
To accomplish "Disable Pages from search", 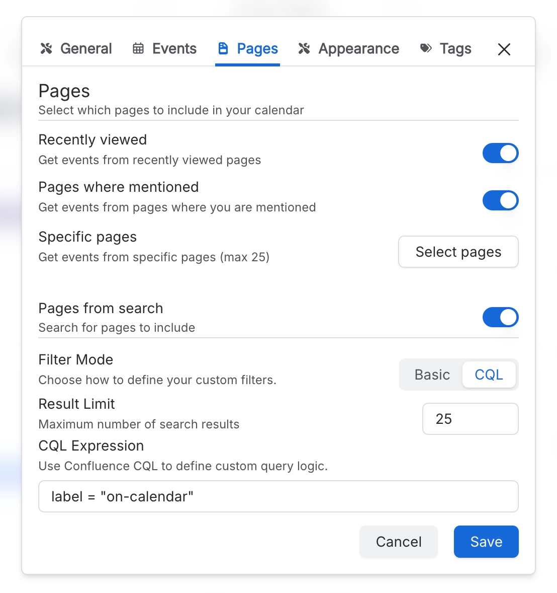I will pyautogui.click(x=501, y=317).
